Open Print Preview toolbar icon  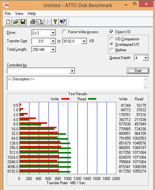point(40,22)
